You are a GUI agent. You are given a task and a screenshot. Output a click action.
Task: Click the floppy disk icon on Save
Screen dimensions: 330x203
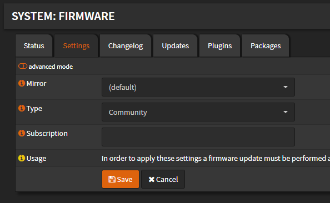point(112,179)
